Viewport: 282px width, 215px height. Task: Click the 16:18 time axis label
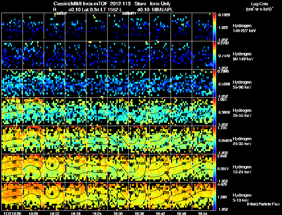point(76,213)
